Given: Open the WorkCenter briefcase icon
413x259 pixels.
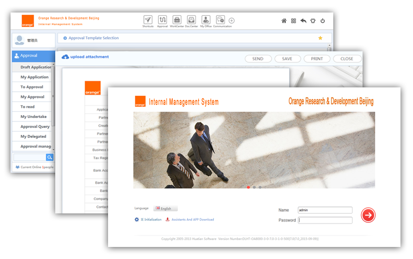Looking at the screenshot, I should point(177,20).
